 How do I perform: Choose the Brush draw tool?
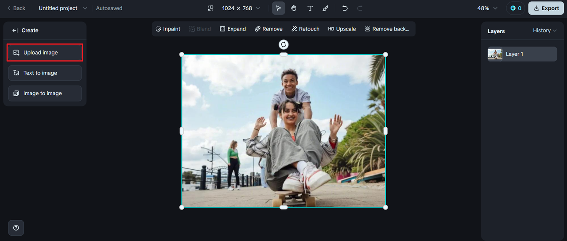click(325, 8)
